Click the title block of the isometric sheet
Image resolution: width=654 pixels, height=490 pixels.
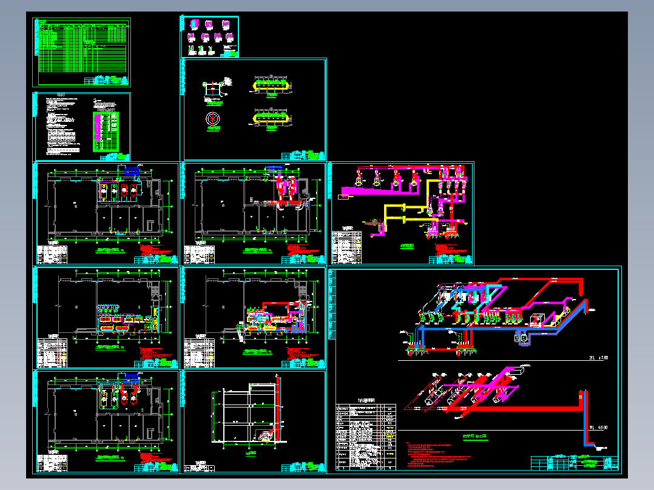point(575,463)
